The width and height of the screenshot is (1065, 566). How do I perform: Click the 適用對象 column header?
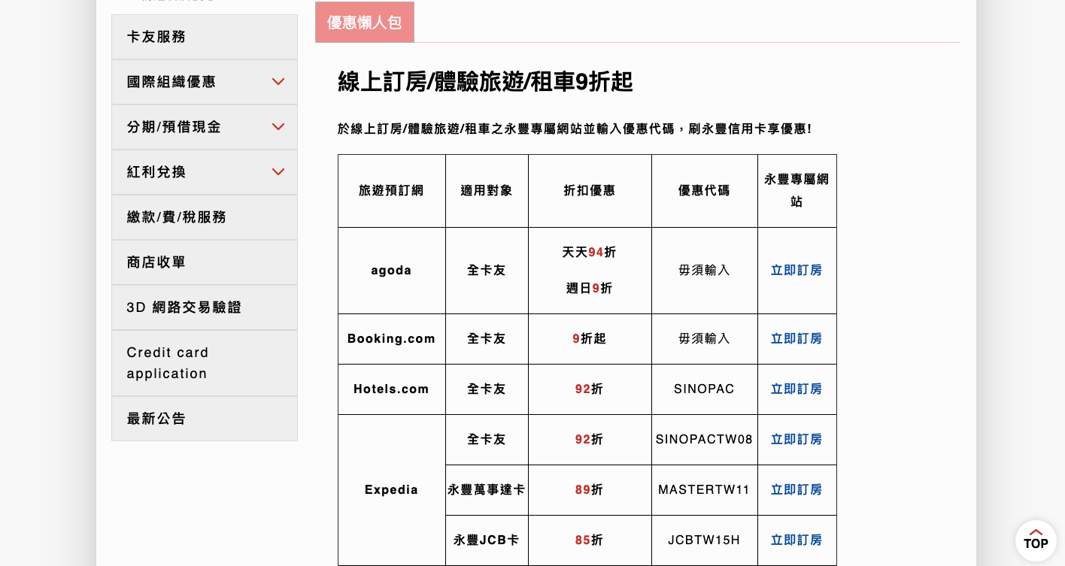coord(487,190)
